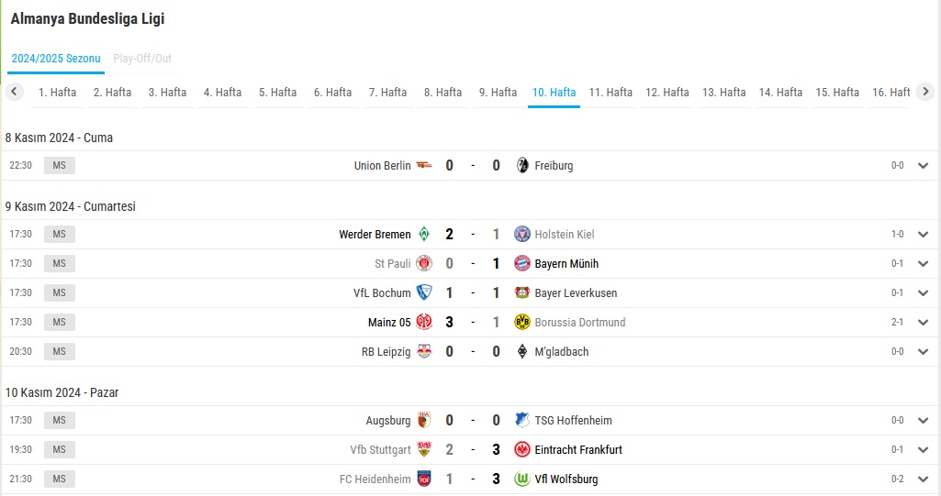
Task: Click the Mainz 05 club crest
Action: click(424, 323)
